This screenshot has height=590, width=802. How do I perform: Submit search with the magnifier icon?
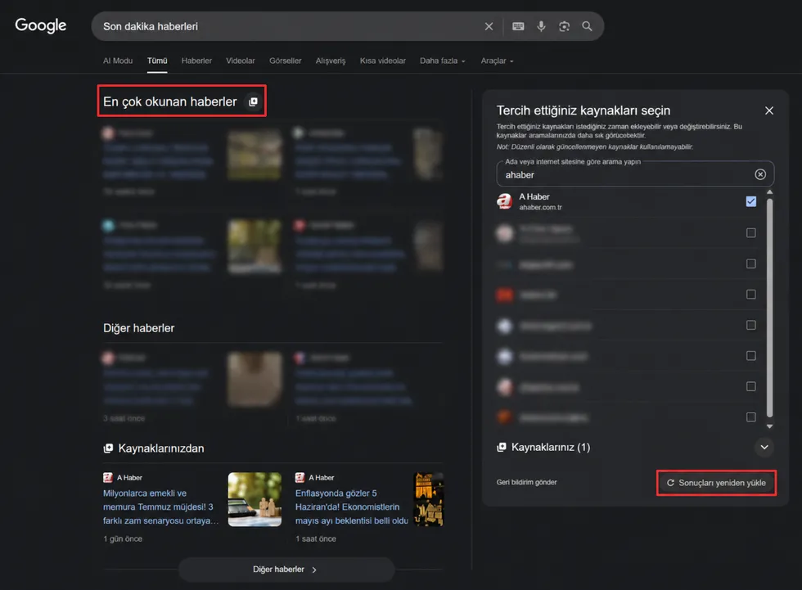pos(588,26)
